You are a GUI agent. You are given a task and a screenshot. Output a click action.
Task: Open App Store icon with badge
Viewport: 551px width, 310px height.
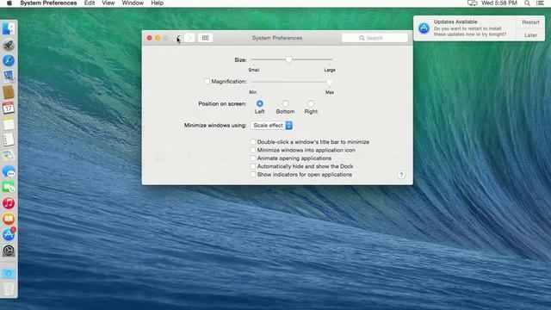coord(9,234)
